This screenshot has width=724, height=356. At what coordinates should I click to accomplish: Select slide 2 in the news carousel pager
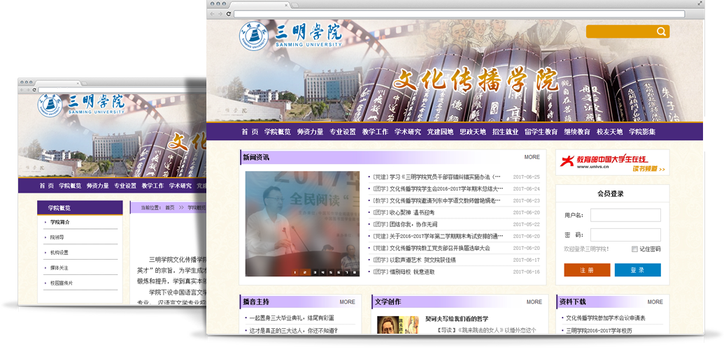click(305, 272)
